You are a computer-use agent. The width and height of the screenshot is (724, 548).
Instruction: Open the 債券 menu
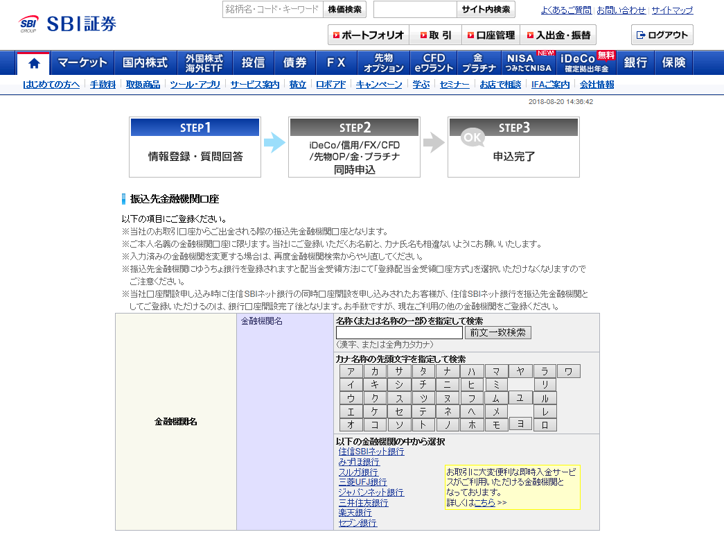click(x=294, y=63)
